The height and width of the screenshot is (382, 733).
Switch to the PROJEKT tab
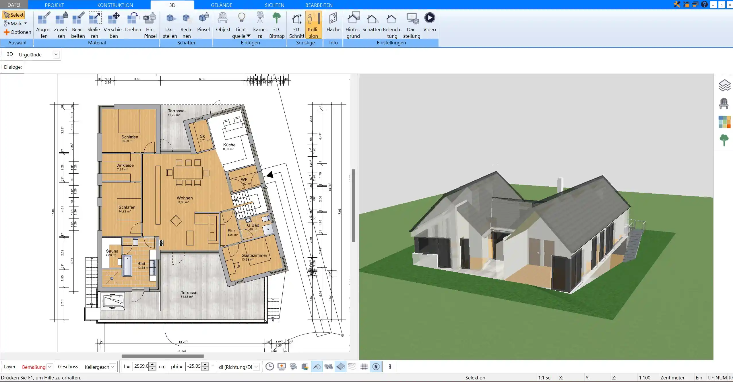54,5
